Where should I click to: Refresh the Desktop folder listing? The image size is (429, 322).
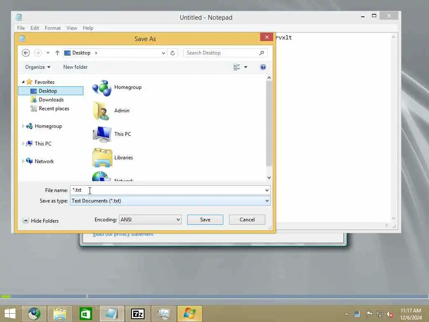click(173, 53)
